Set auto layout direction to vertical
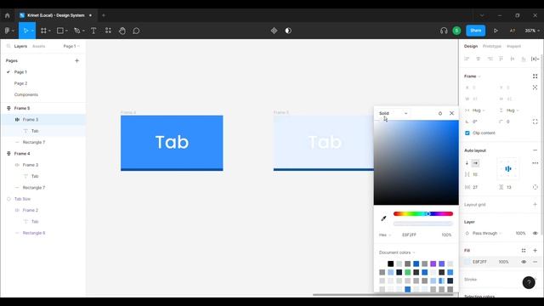544x306 pixels. [467, 162]
